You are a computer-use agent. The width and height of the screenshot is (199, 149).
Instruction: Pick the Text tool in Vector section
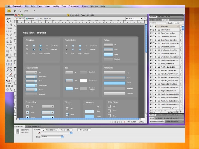point(11,51)
